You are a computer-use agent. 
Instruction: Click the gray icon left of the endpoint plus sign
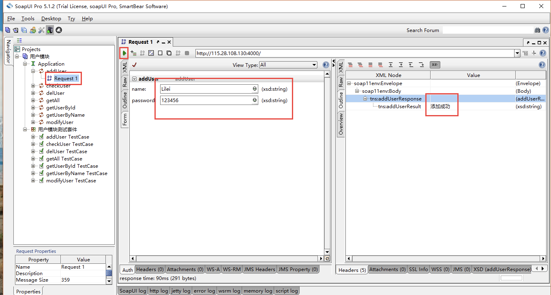tap(525, 53)
